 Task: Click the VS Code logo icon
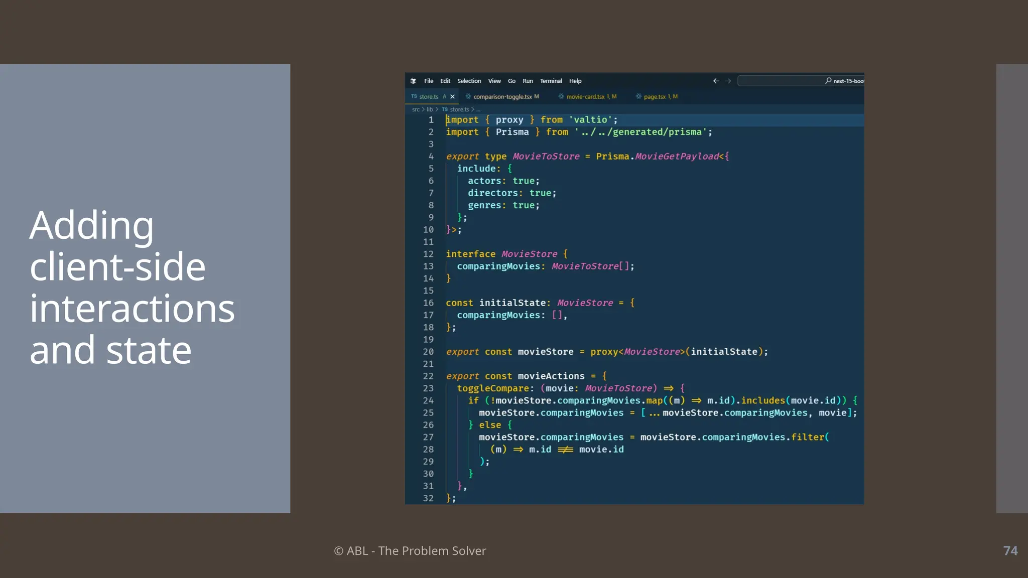[x=413, y=81]
